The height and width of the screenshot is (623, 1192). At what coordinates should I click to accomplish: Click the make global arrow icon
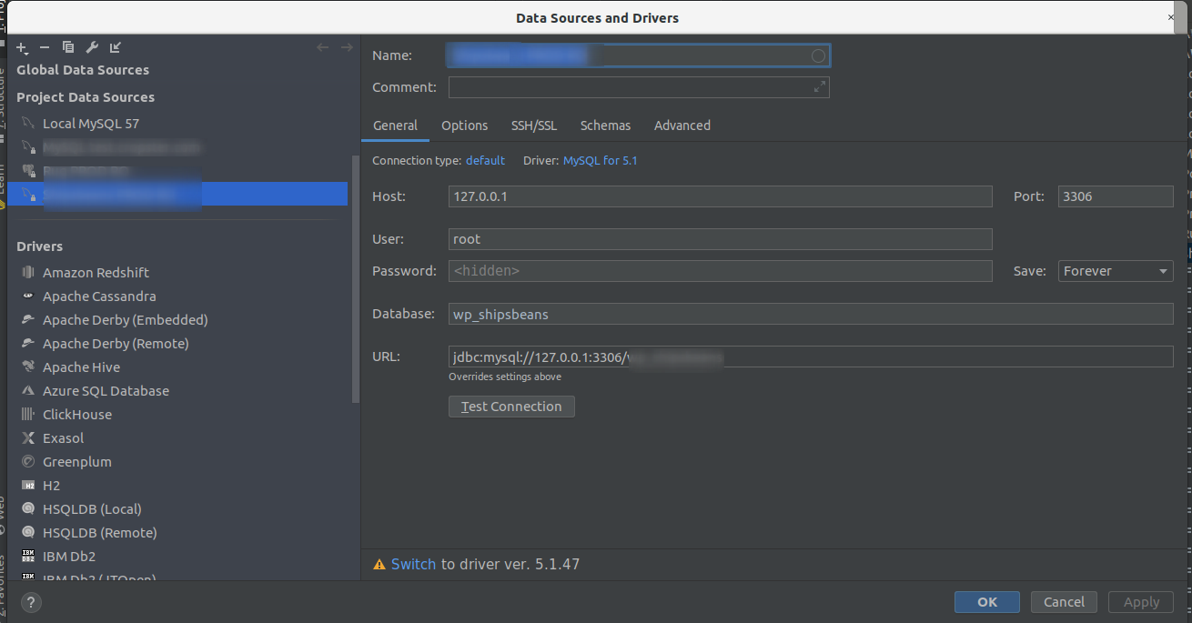point(116,47)
